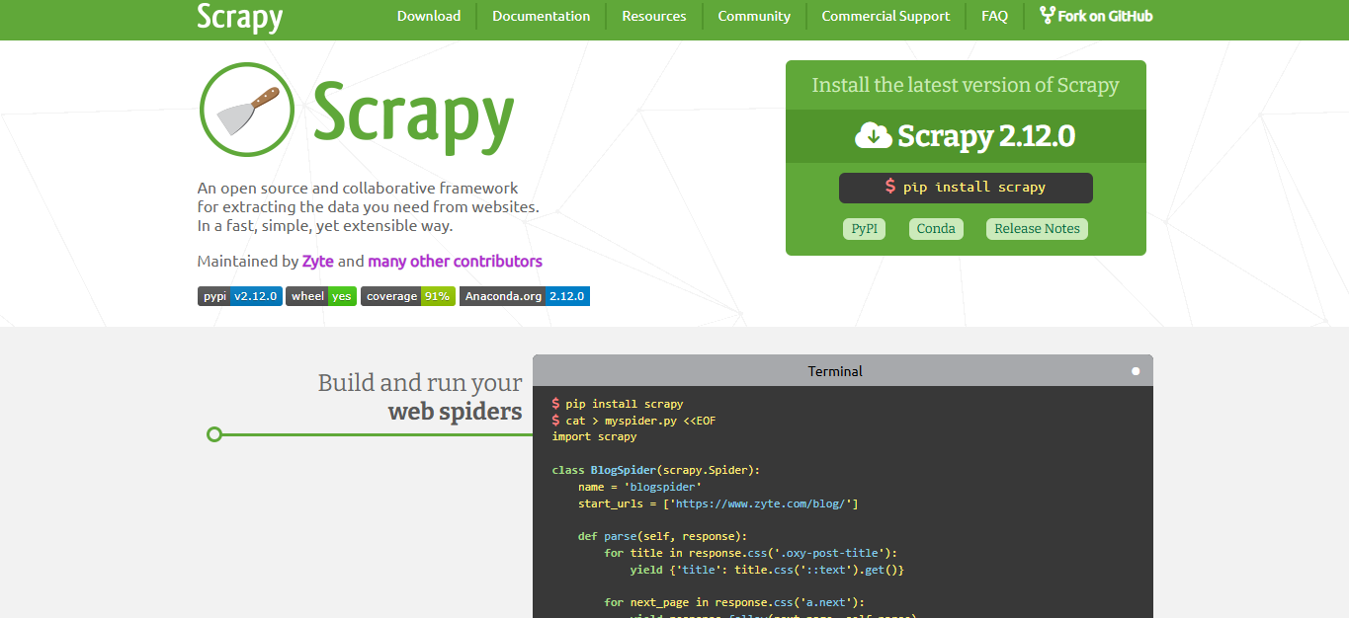Click the pypi v2.12.0 badge

click(x=240, y=296)
